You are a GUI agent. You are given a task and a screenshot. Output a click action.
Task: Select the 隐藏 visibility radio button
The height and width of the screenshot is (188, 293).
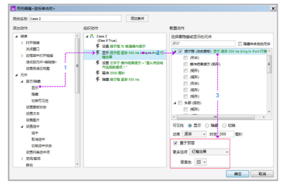pos(207,126)
